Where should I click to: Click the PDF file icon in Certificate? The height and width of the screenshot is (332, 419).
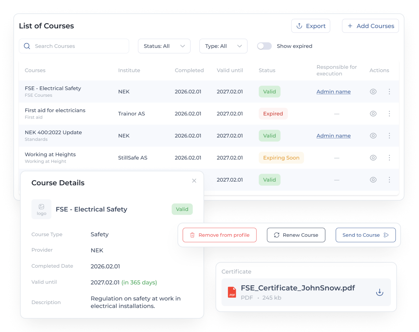232,292
